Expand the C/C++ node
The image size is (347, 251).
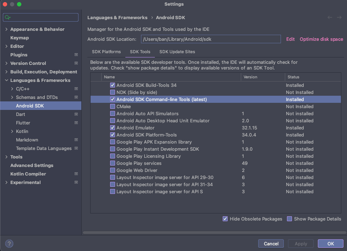(x=12, y=89)
